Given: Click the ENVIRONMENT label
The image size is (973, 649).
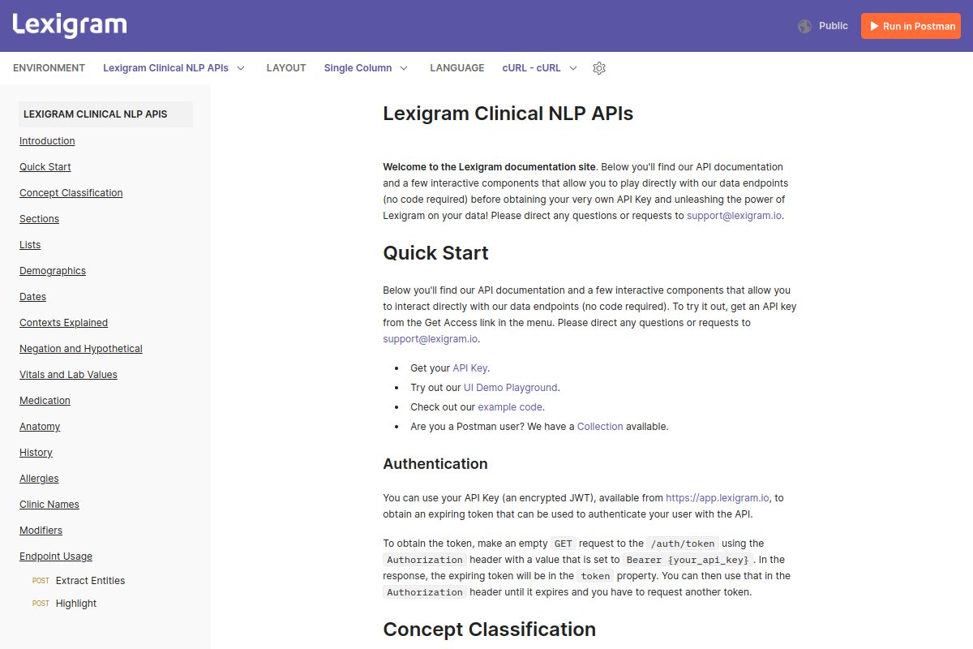Looking at the screenshot, I should 49,68.
